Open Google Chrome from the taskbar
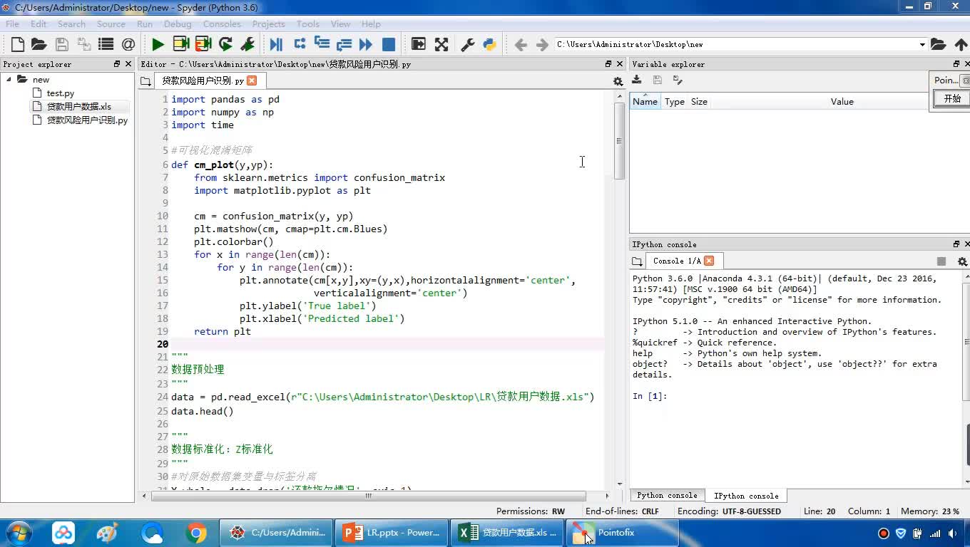 pos(196,533)
